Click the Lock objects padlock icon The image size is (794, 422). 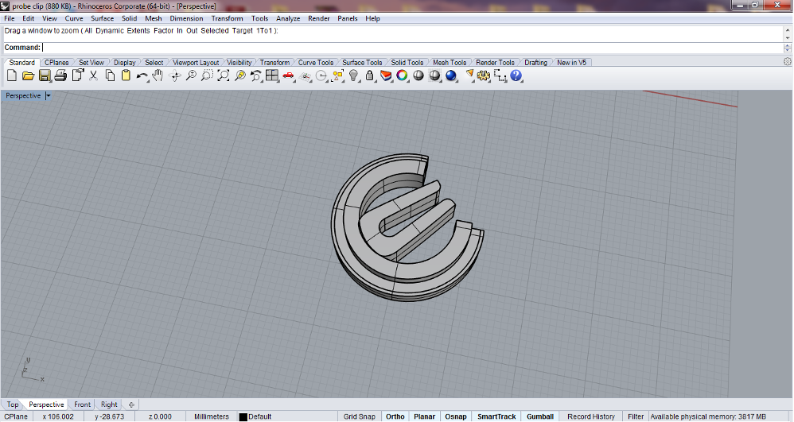click(x=370, y=76)
